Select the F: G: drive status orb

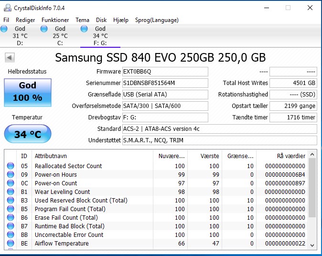click(x=84, y=29)
